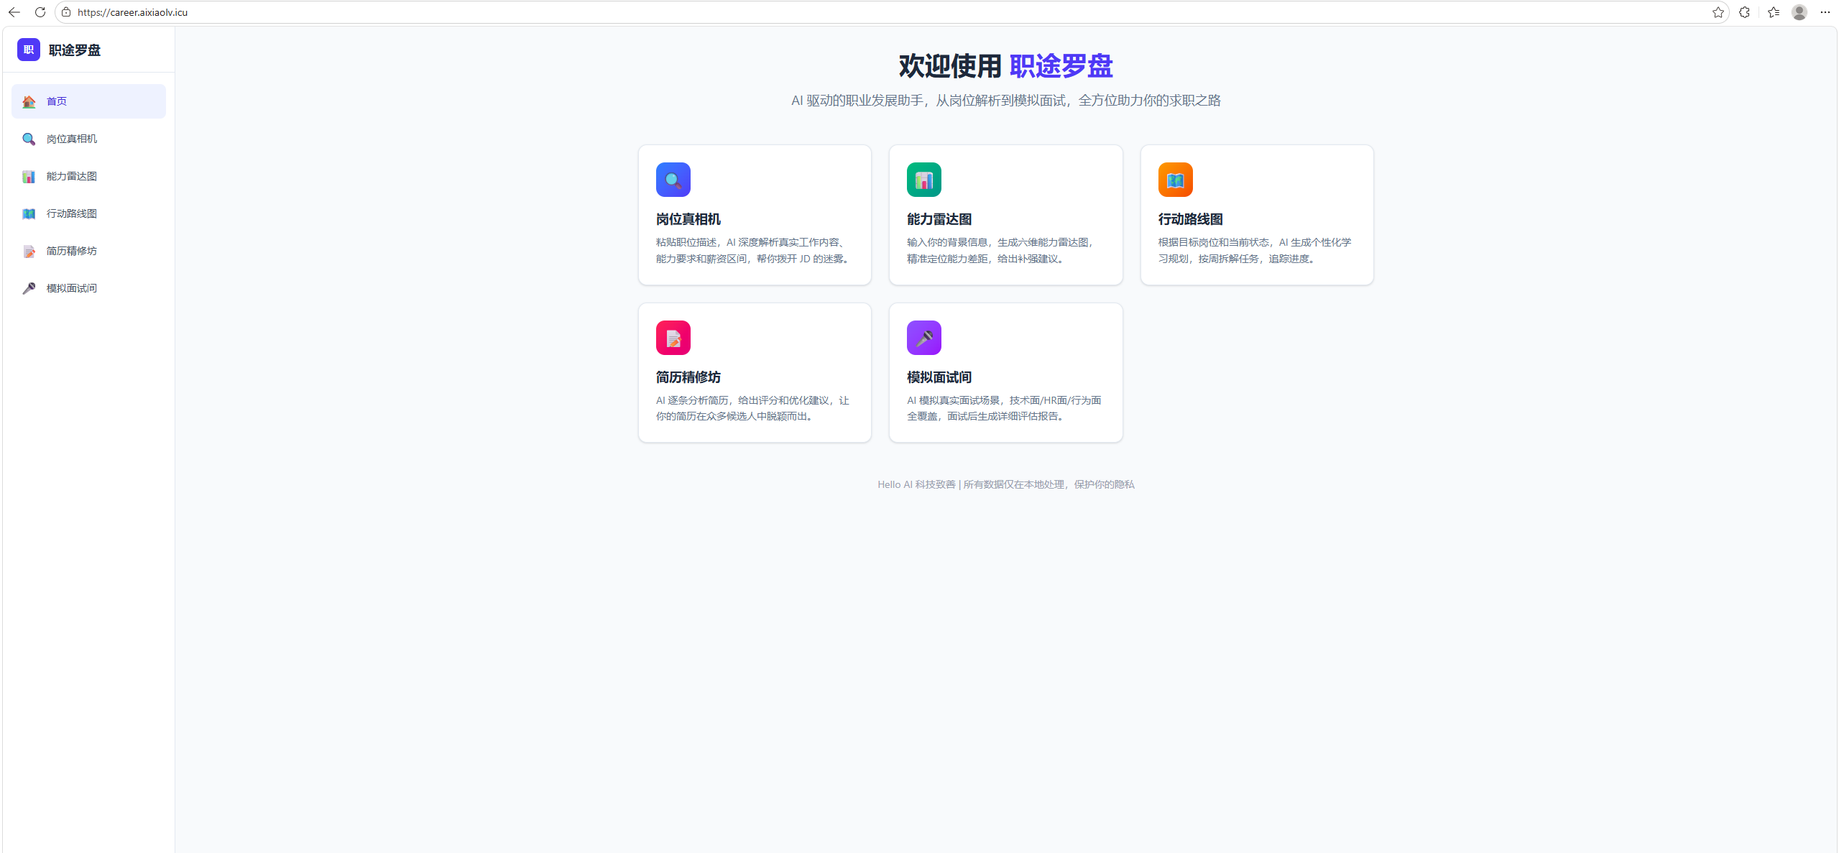Open the browser profile avatar
The width and height of the screenshot is (1839, 853).
pyautogui.click(x=1799, y=12)
